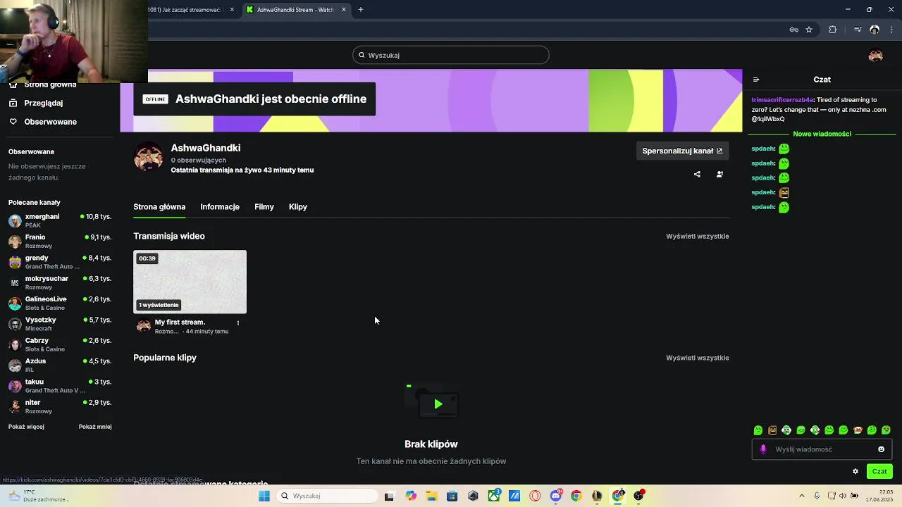Screen dimensions: 902x507
Task: Open xmerghani's avatar in recommended channels
Action: 15,221
